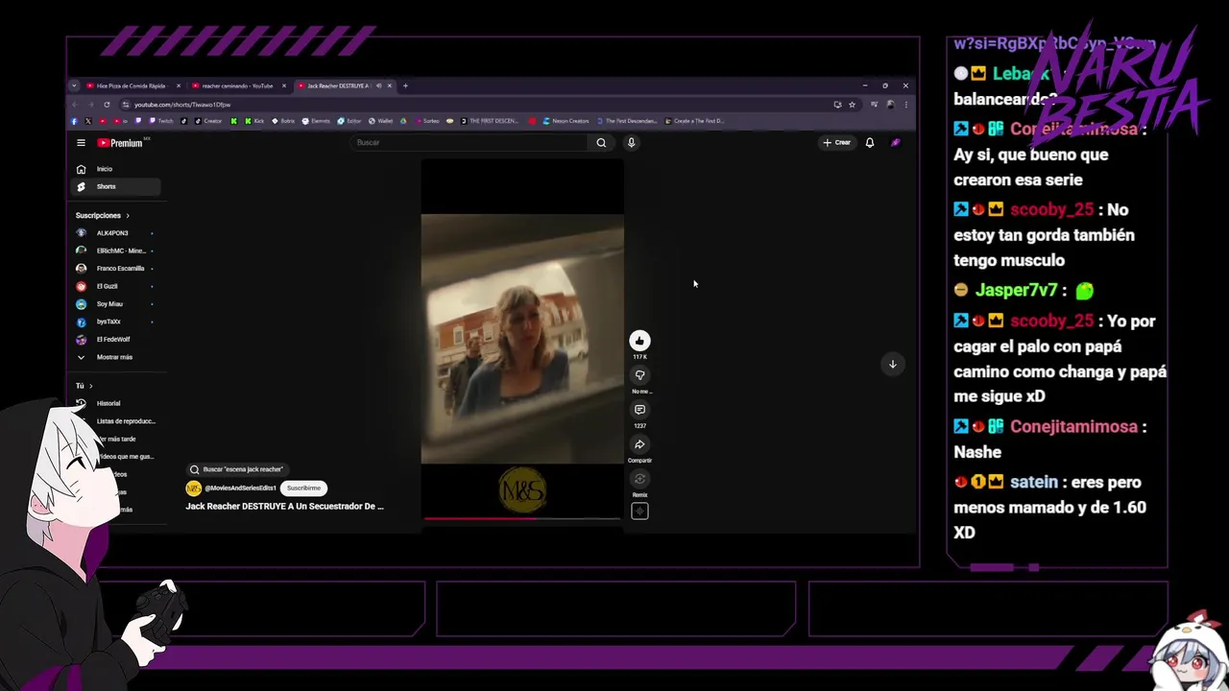
Task: Bookmark this page with the star icon
Action: (852, 105)
